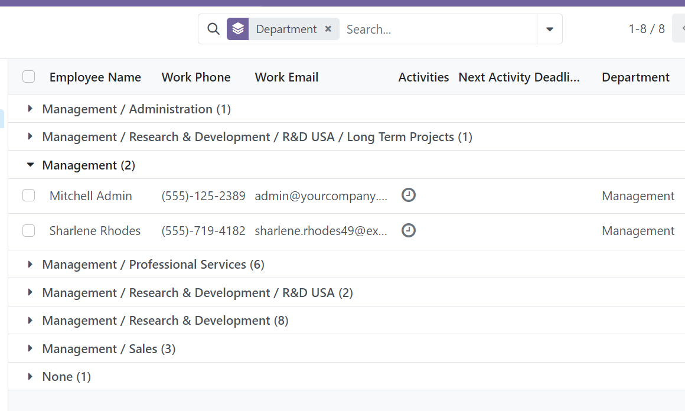The width and height of the screenshot is (685, 411).
Task: Expand Management / Professional Services group
Action: [152, 265]
